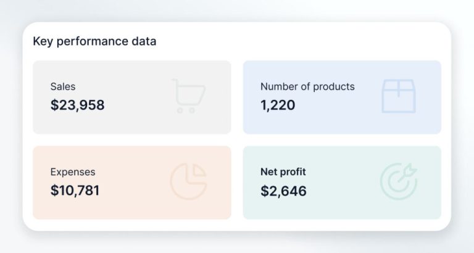This screenshot has width=474, height=253.
Task: Click the expenses pie chart icon
Action: [x=188, y=181]
